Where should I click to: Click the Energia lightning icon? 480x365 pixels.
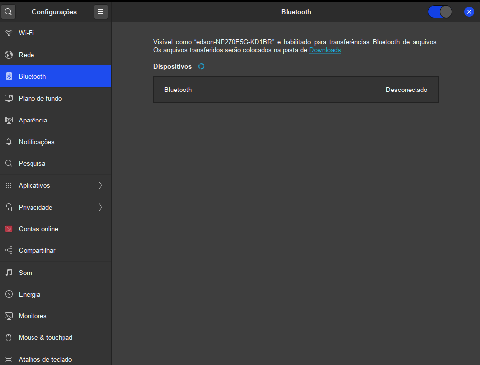(x=9, y=294)
